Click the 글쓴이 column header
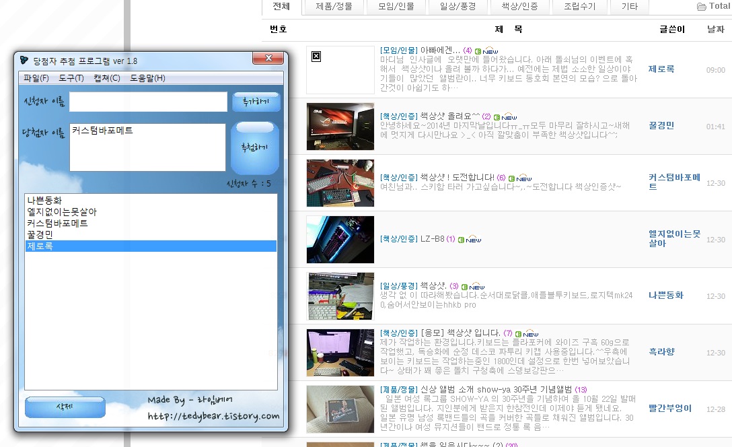This screenshot has height=447, width=732. click(671, 29)
